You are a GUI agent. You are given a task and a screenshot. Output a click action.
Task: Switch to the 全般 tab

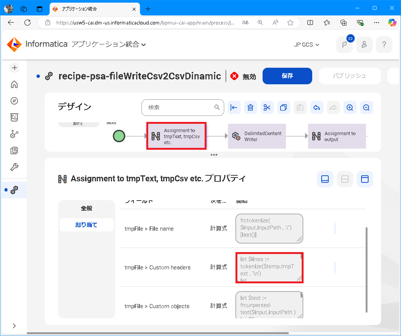tap(87, 208)
